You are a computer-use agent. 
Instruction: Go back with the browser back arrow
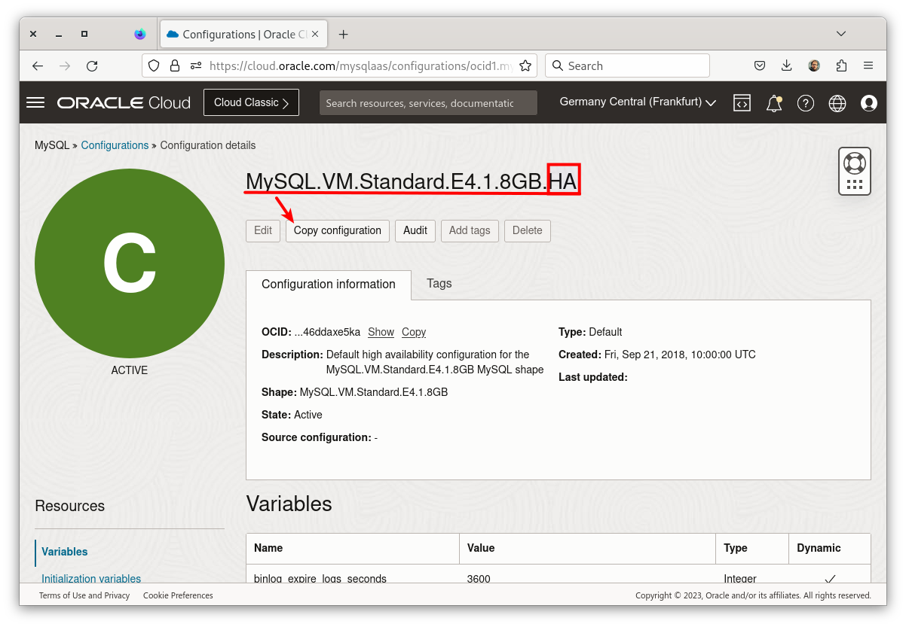[38, 65]
